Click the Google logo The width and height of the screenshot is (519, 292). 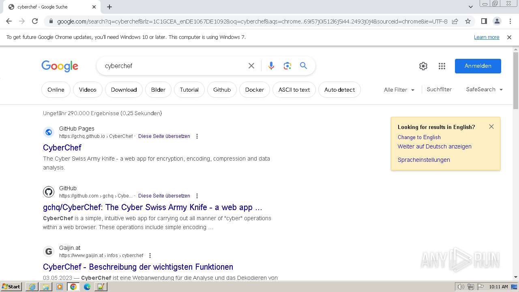(x=60, y=66)
